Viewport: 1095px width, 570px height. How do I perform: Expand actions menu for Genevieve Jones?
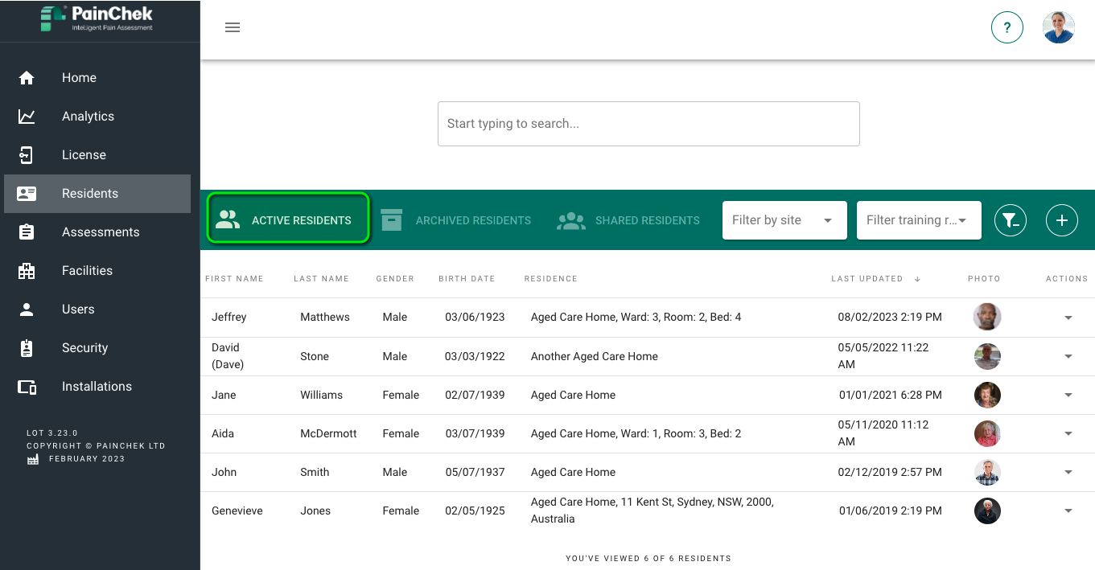point(1068,511)
